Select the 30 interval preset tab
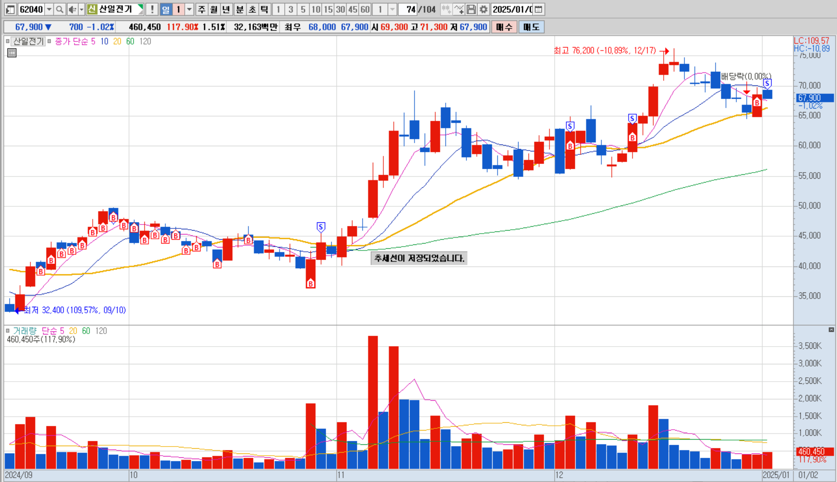Viewport: 837px width, 482px height. click(340, 10)
